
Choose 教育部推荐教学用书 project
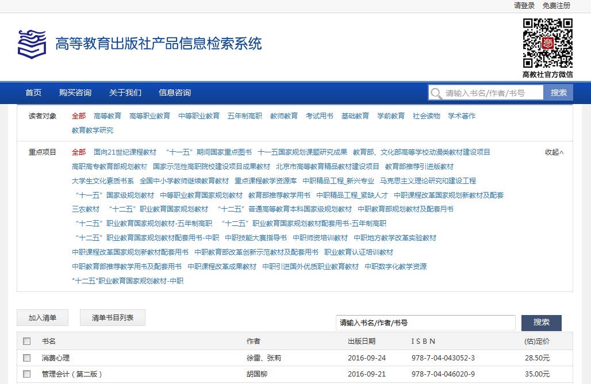[279, 195]
